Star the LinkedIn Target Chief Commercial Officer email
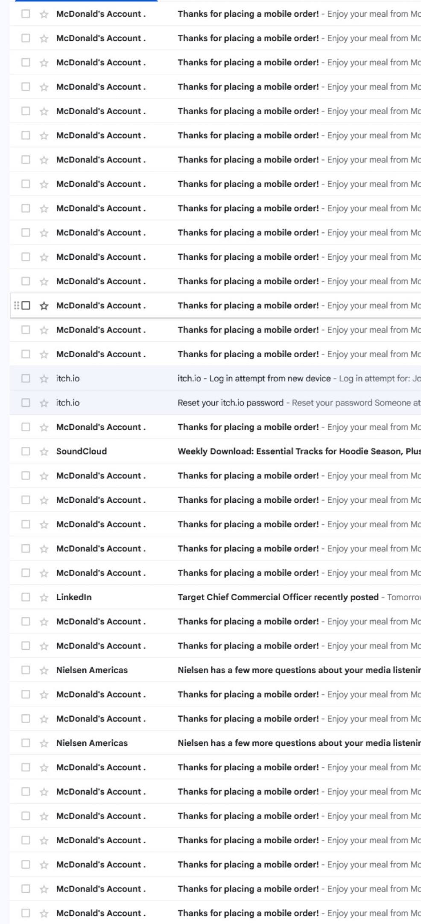 44,597
